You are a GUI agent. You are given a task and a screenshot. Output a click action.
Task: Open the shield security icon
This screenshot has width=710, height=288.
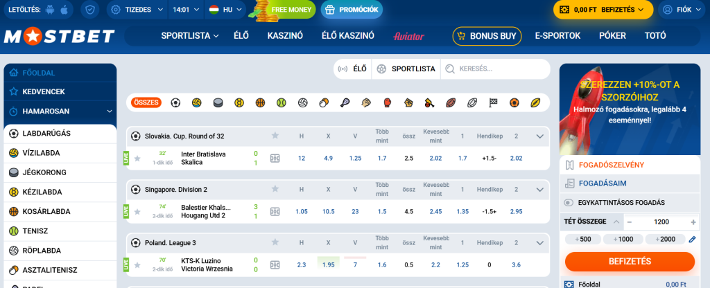89,10
